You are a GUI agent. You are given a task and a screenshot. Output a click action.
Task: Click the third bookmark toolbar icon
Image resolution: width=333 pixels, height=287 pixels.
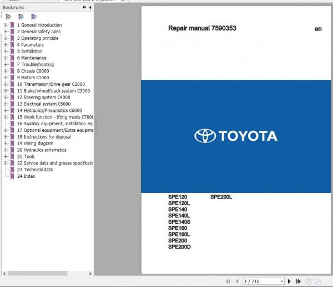(x=33, y=17)
